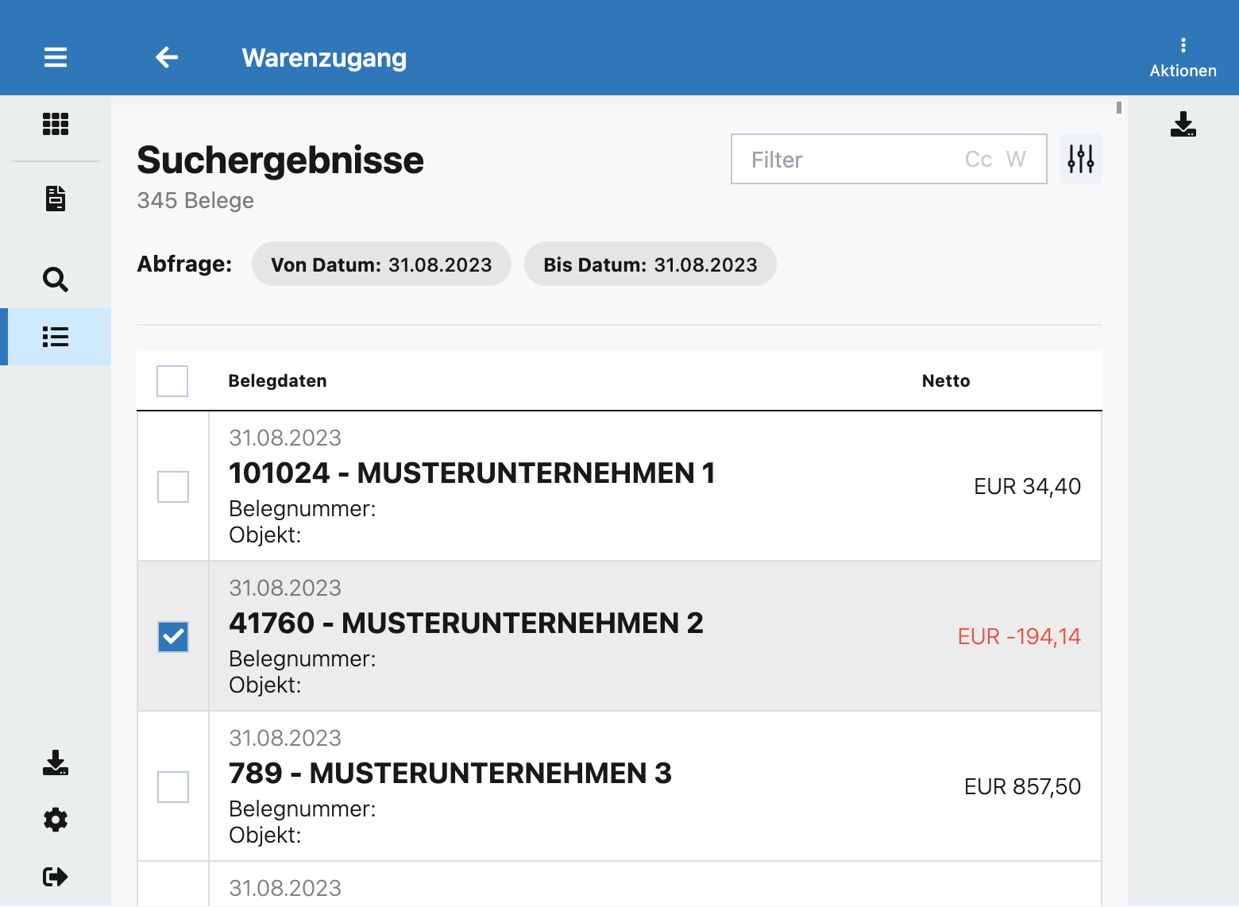Open the apps grid icon in sidebar

click(x=56, y=124)
